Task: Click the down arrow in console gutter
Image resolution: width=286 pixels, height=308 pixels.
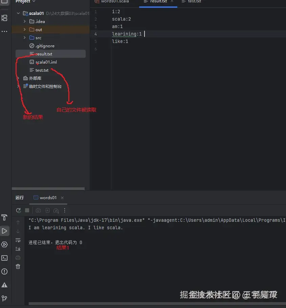Action: pyautogui.click(x=18, y=231)
